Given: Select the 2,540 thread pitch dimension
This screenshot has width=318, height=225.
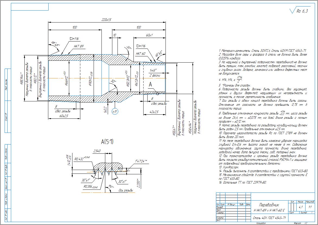Looking at the screenshot, I should click(x=97, y=151).
